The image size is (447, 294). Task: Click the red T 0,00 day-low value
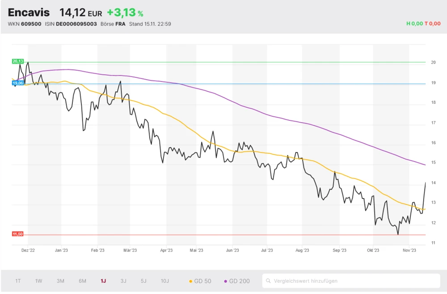click(x=432, y=24)
